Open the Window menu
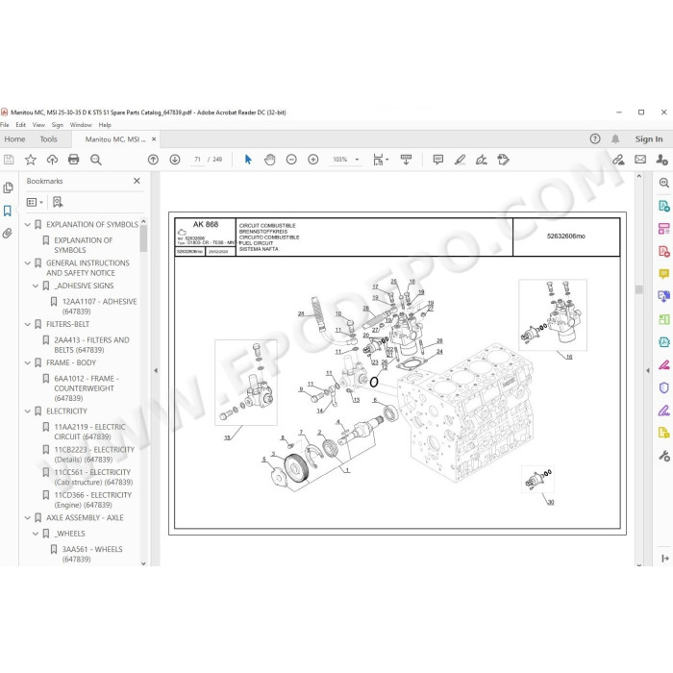This screenshot has height=673, width=673. (x=81, y=125)
